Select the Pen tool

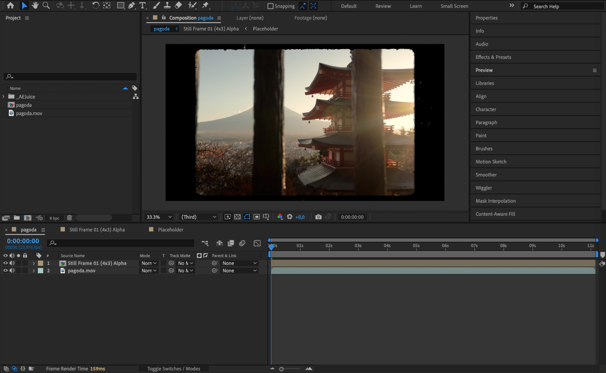(132, 5)
